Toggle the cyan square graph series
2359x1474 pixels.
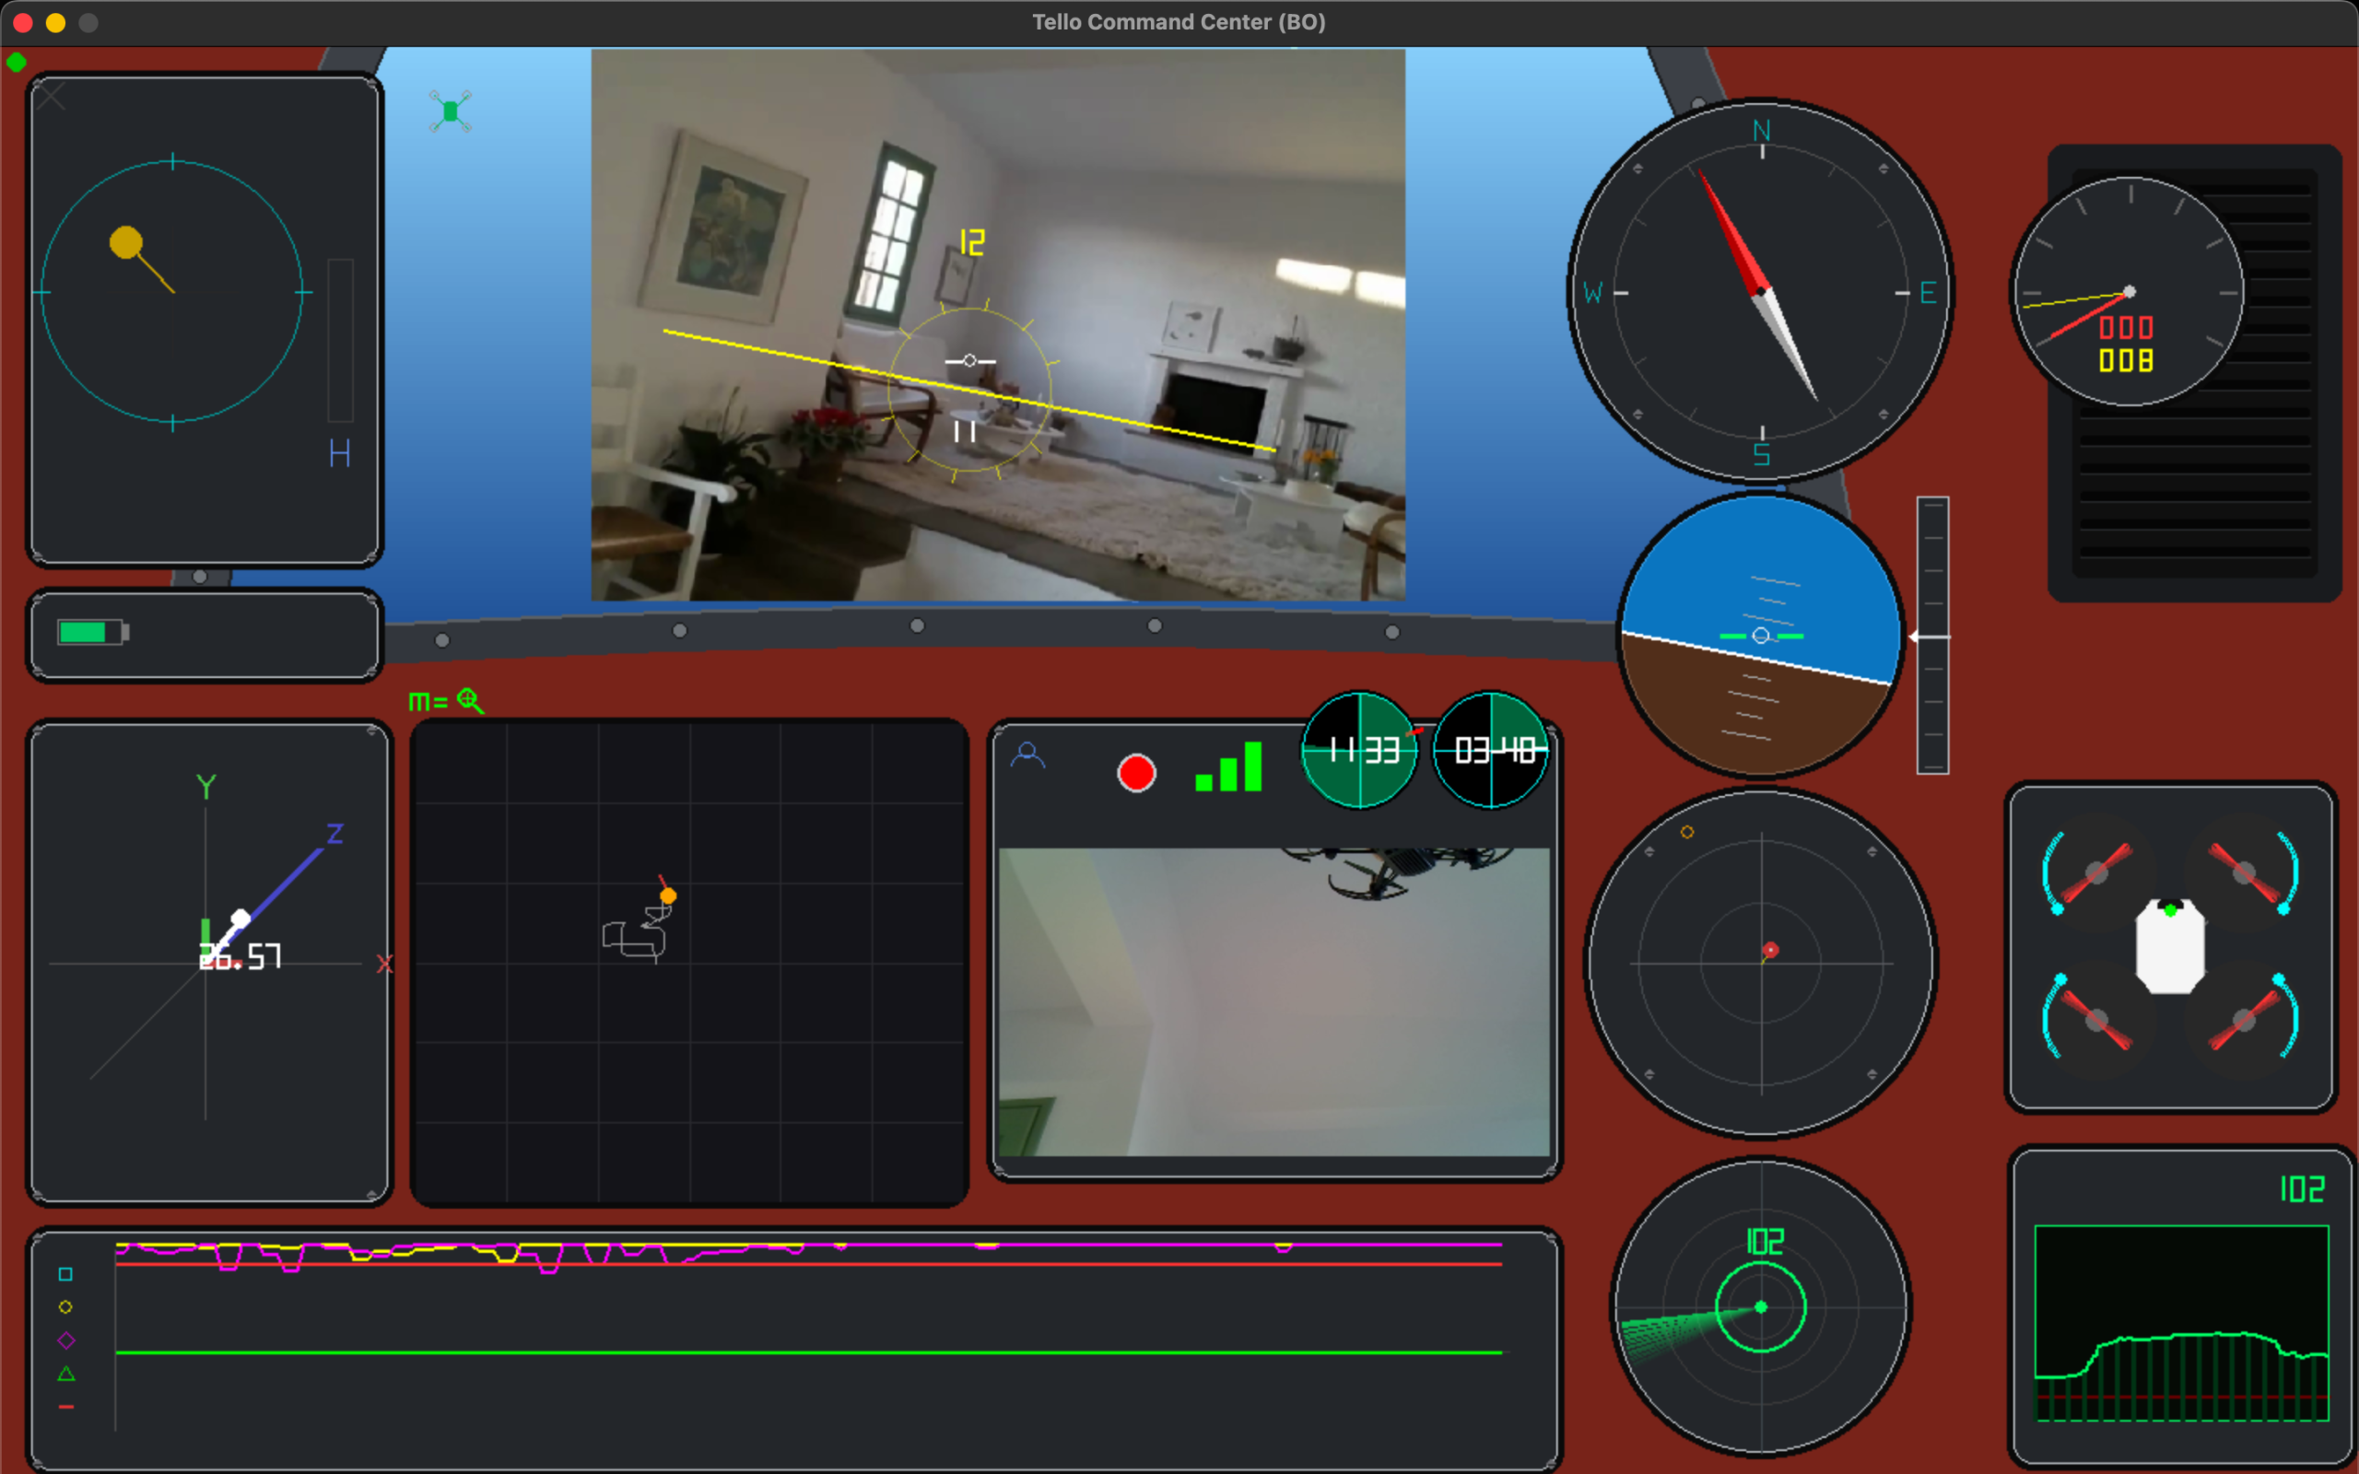(x=65, y=1274)
